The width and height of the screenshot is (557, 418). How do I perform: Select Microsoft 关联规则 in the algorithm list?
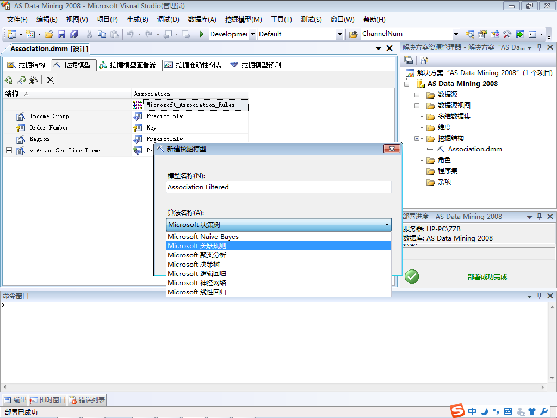tap(278, 245)
